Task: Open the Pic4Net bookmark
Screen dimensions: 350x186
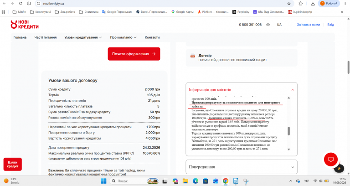Action: click(x=213, y=12)
